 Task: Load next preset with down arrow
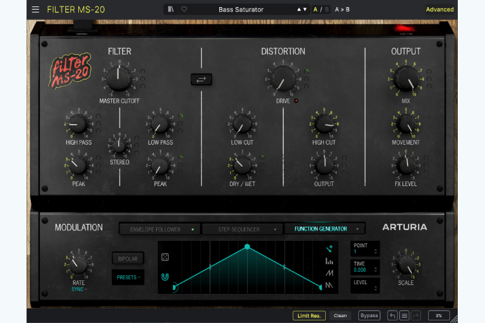(305, 9)
